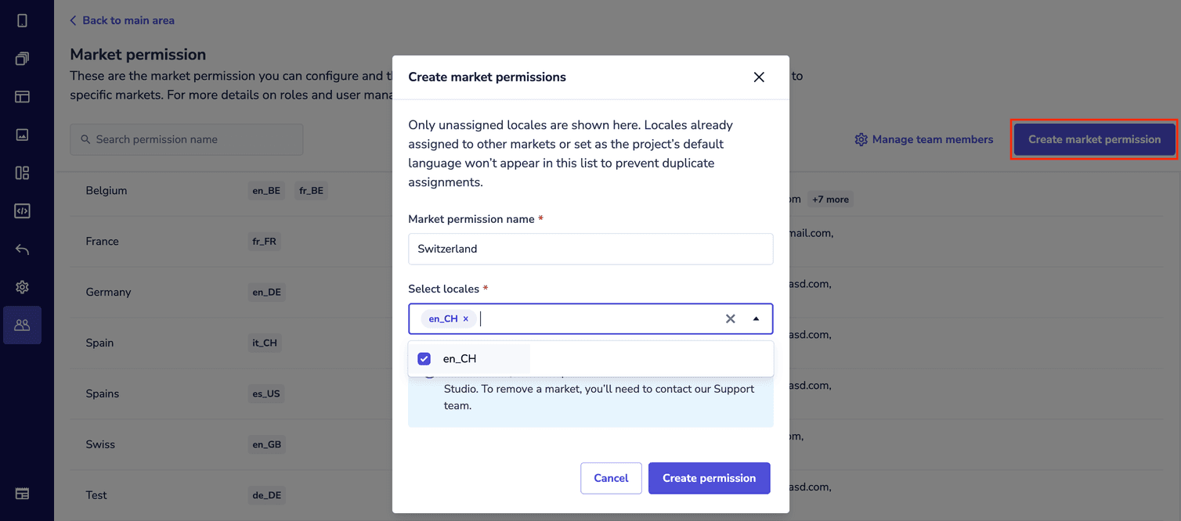Cancel the Create market permissions dialog
1181x521 pixels.
coord(611,478)
